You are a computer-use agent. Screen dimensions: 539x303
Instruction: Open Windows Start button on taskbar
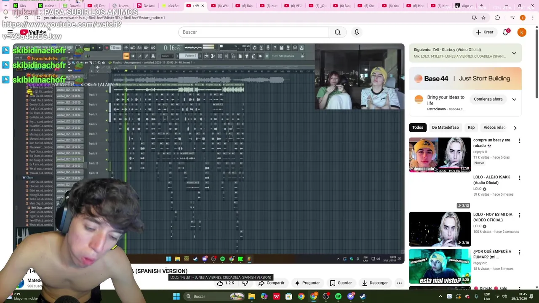pyautogui.click(x=176, y=296)
